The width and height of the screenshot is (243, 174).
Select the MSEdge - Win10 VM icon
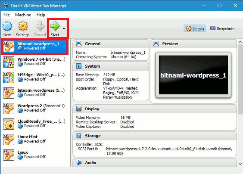point(9,78)
